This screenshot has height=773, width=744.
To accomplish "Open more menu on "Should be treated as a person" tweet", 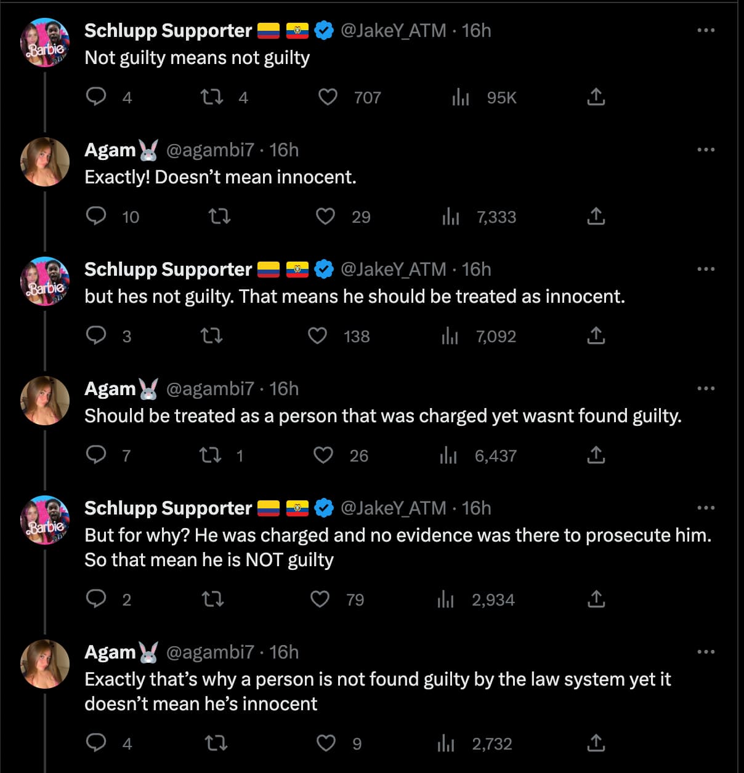I will pyautogui.click(x=706, y=388).
